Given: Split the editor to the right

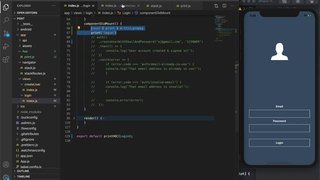Looking at the screenshot, I should click(x=224, y=5).
